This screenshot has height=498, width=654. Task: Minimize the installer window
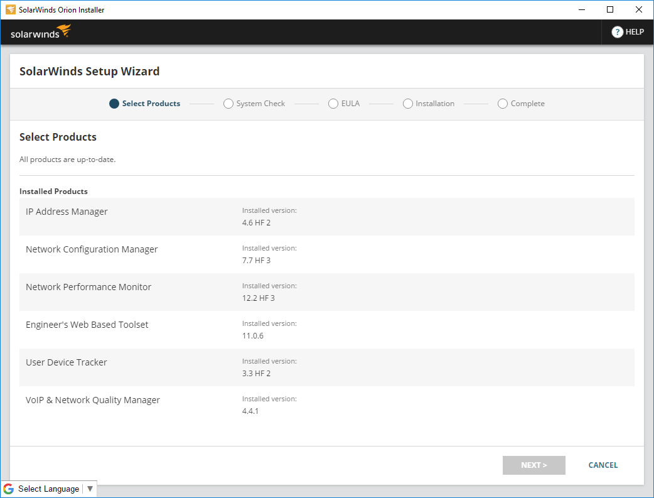coord(582,9)
